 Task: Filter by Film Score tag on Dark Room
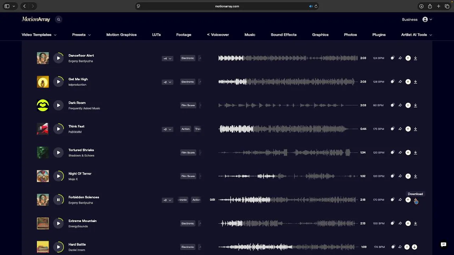(x=188, y=105)
